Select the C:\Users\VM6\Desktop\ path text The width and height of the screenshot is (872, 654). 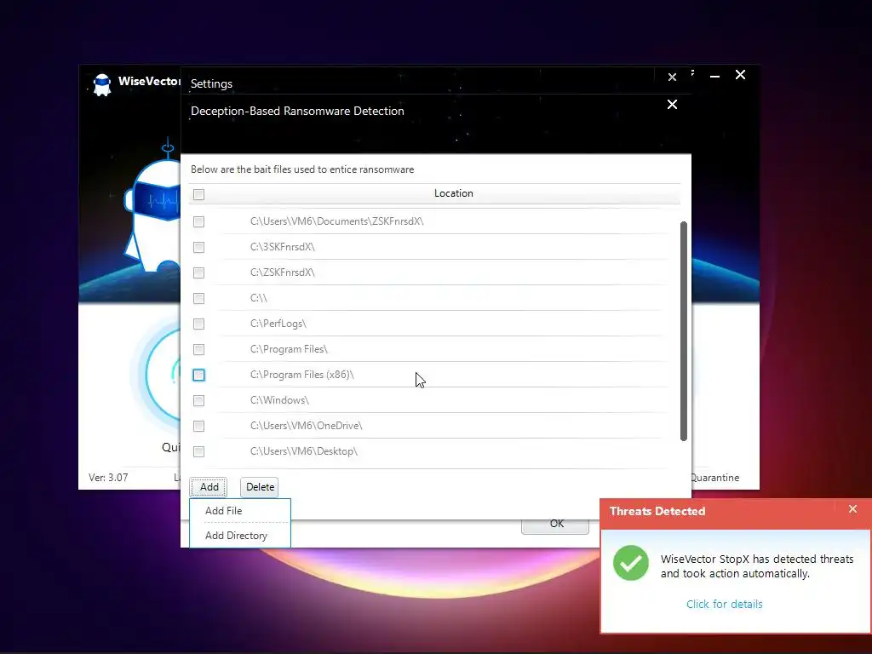[x=304, y=451]
